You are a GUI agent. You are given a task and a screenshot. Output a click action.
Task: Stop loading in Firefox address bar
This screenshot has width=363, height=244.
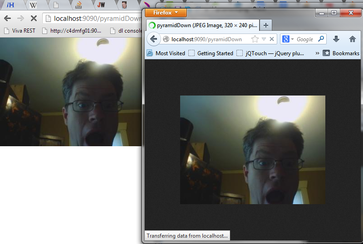tap(272, 39)
